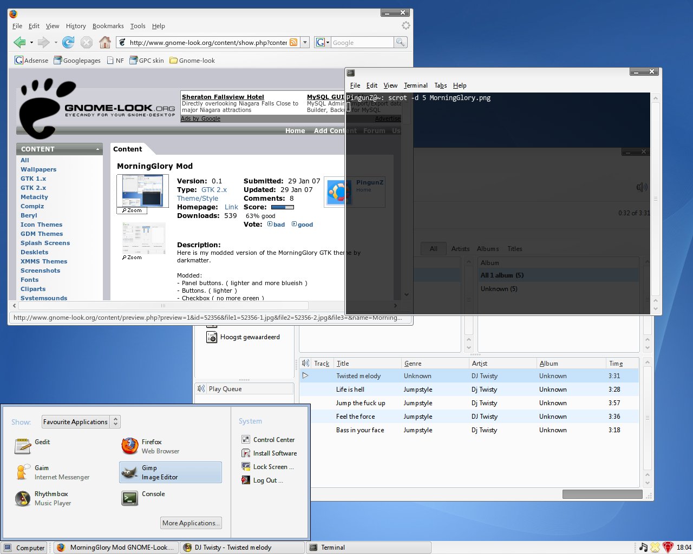Open the GPC skin bookmark
Viewport: 693px width, 554px height.
click(147, 60)
